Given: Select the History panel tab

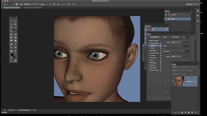Looking at the screenshot, I should coord(167,11).
